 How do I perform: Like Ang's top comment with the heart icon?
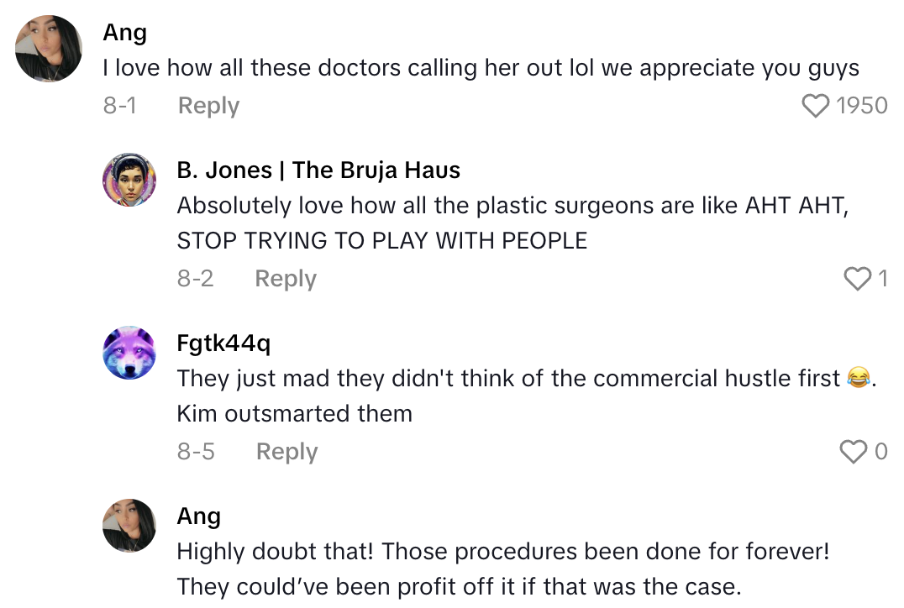click(x=815, y=105)
